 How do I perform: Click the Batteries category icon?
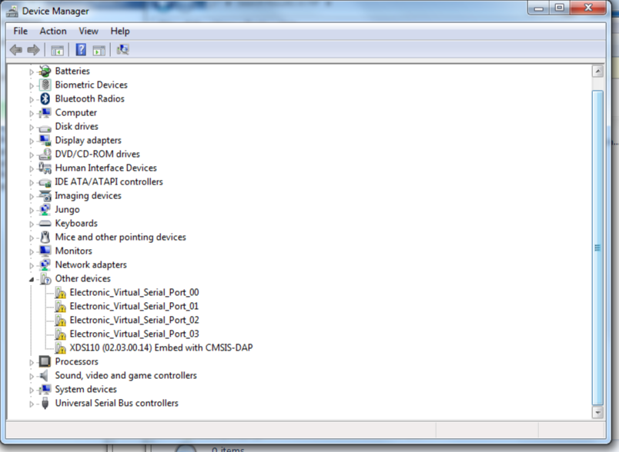coord(45,71)
